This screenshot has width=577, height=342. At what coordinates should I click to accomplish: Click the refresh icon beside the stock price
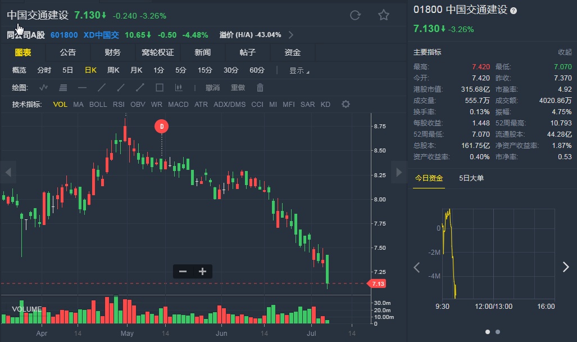click(x=355, y=15)
